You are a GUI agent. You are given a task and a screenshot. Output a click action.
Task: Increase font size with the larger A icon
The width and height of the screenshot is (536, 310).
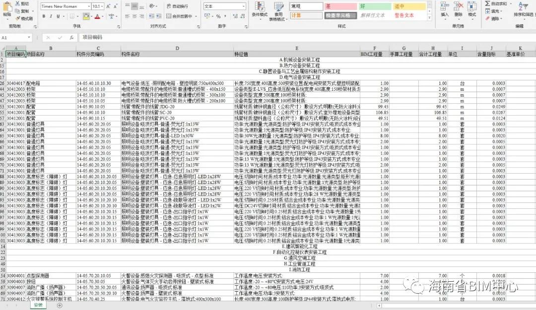point(108,6)
